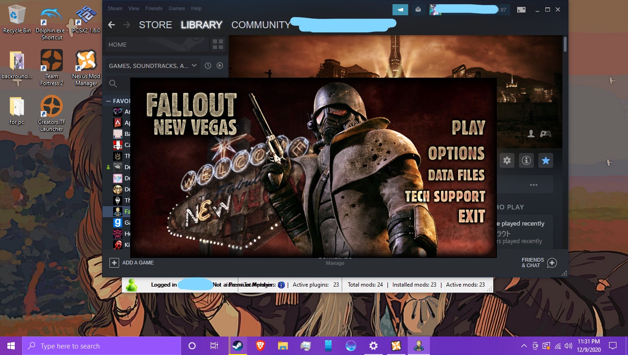
Task: Open Team Fortress 2 desktop shortcut
Action: (52, 67)
